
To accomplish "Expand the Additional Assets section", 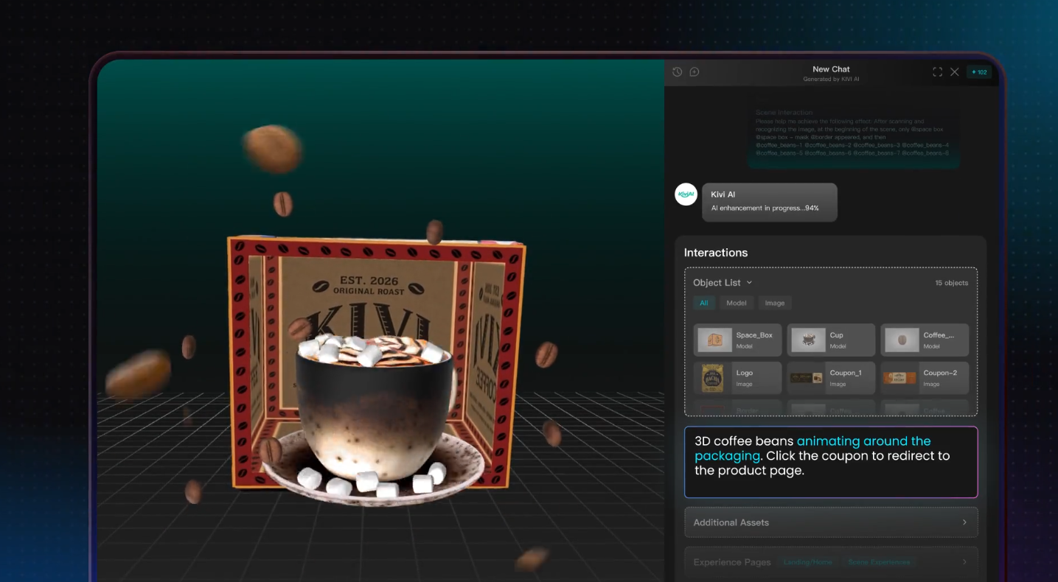I will 831,522.
